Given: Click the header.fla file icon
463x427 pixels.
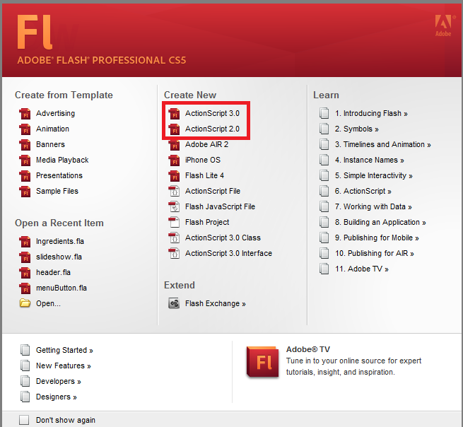Looking at the screenshot, I should pyautogui.click(x=25, y=273).
